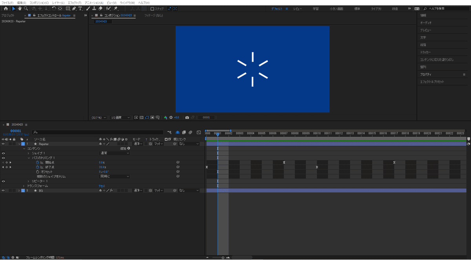Expand the BG layer twirl arrow
This screenshot has width=471, height=260.
(19, 190)
